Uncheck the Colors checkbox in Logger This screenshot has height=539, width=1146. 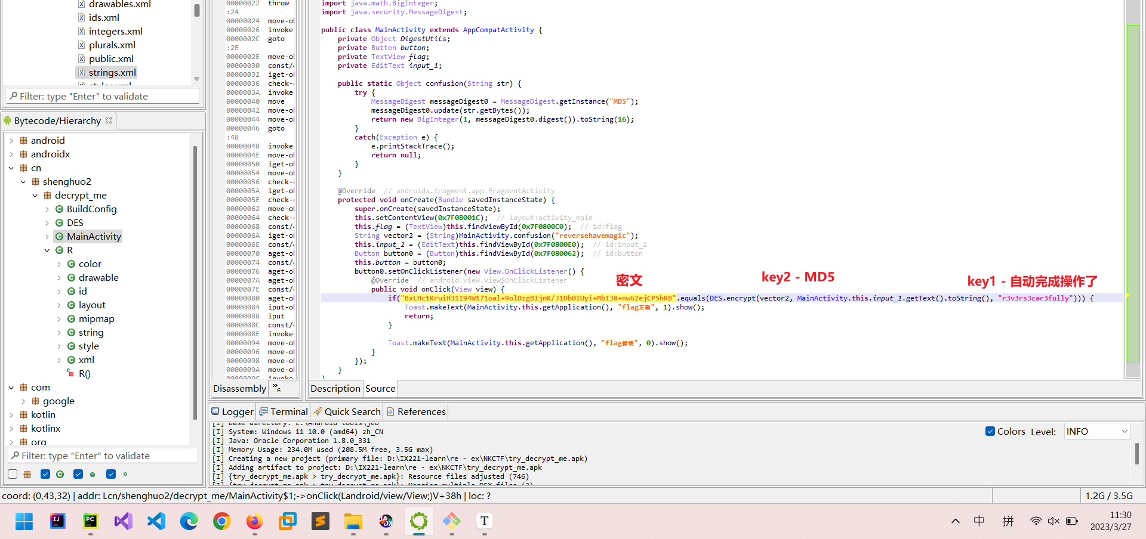tap(990, 431)
